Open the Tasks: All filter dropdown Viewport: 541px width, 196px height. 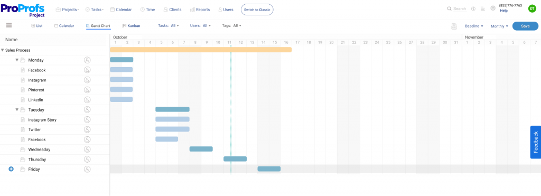[x=169, y=25]
